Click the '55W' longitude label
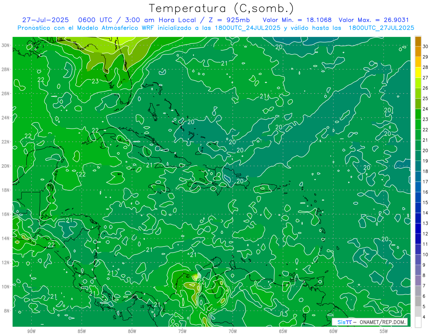Screen dimensions: 435x336 coord(384,331)
